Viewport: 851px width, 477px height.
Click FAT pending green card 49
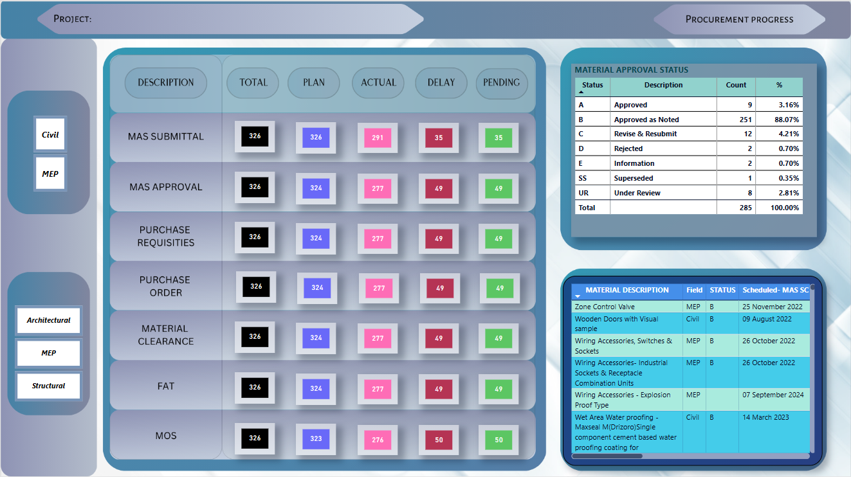coord(499,389)
